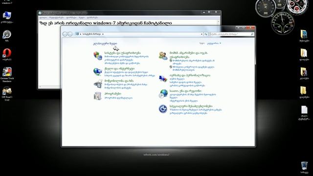Open Network and Internet globe icon
Screen dimensions: 313x176
click(98, 71)
